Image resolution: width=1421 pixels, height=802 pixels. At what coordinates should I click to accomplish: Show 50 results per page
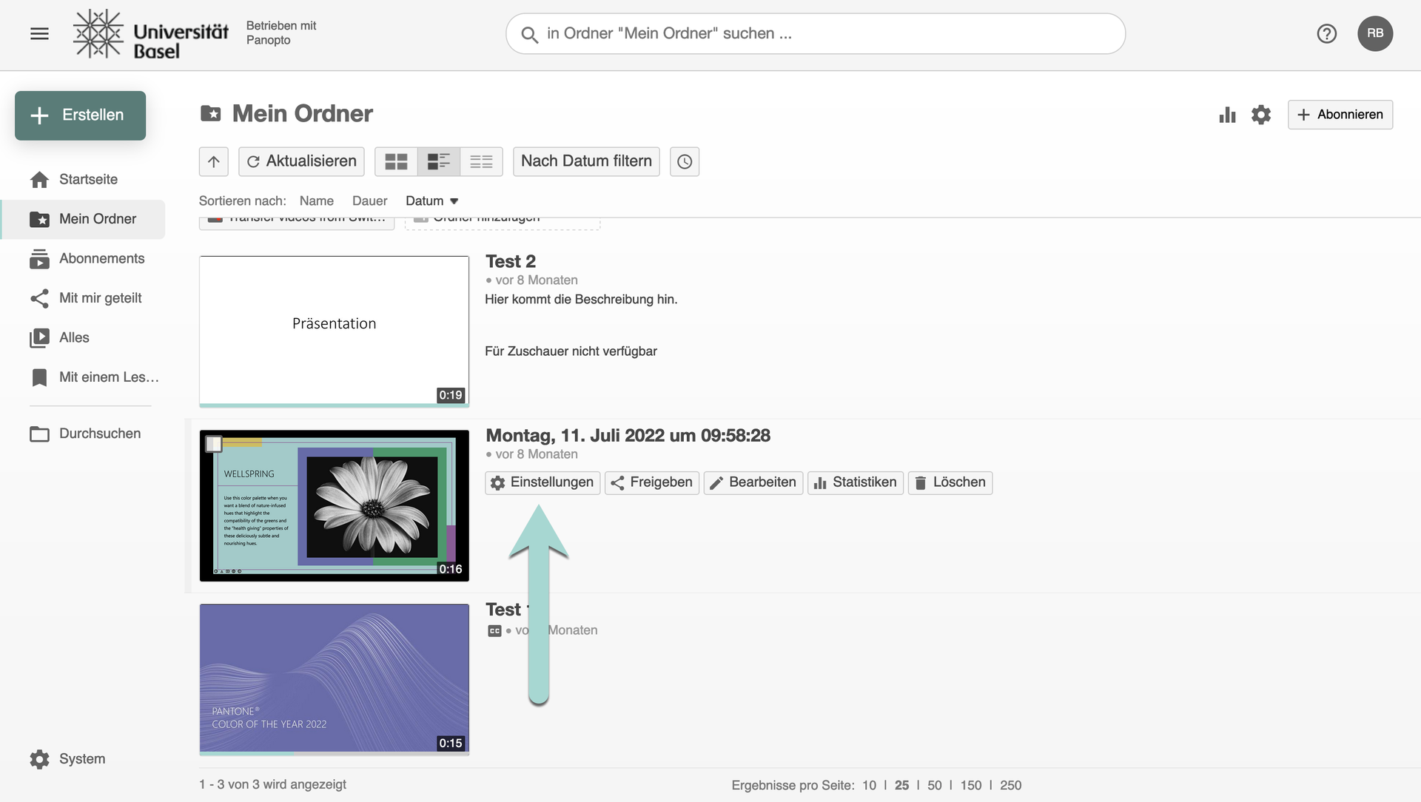tap(934, 785)
